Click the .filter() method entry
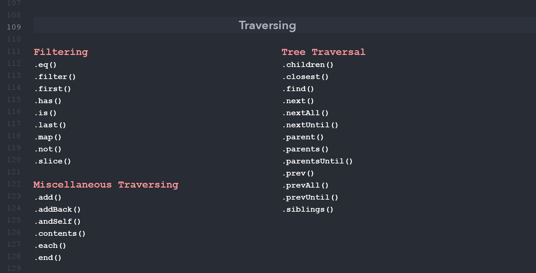Screen dimensions: 536x273 click(55, 77)
